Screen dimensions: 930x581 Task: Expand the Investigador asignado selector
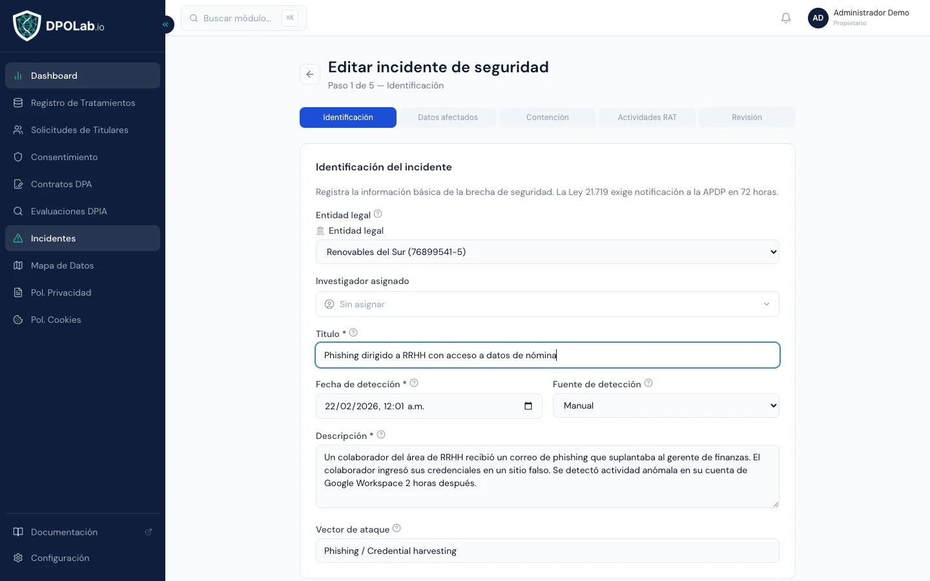548,304
